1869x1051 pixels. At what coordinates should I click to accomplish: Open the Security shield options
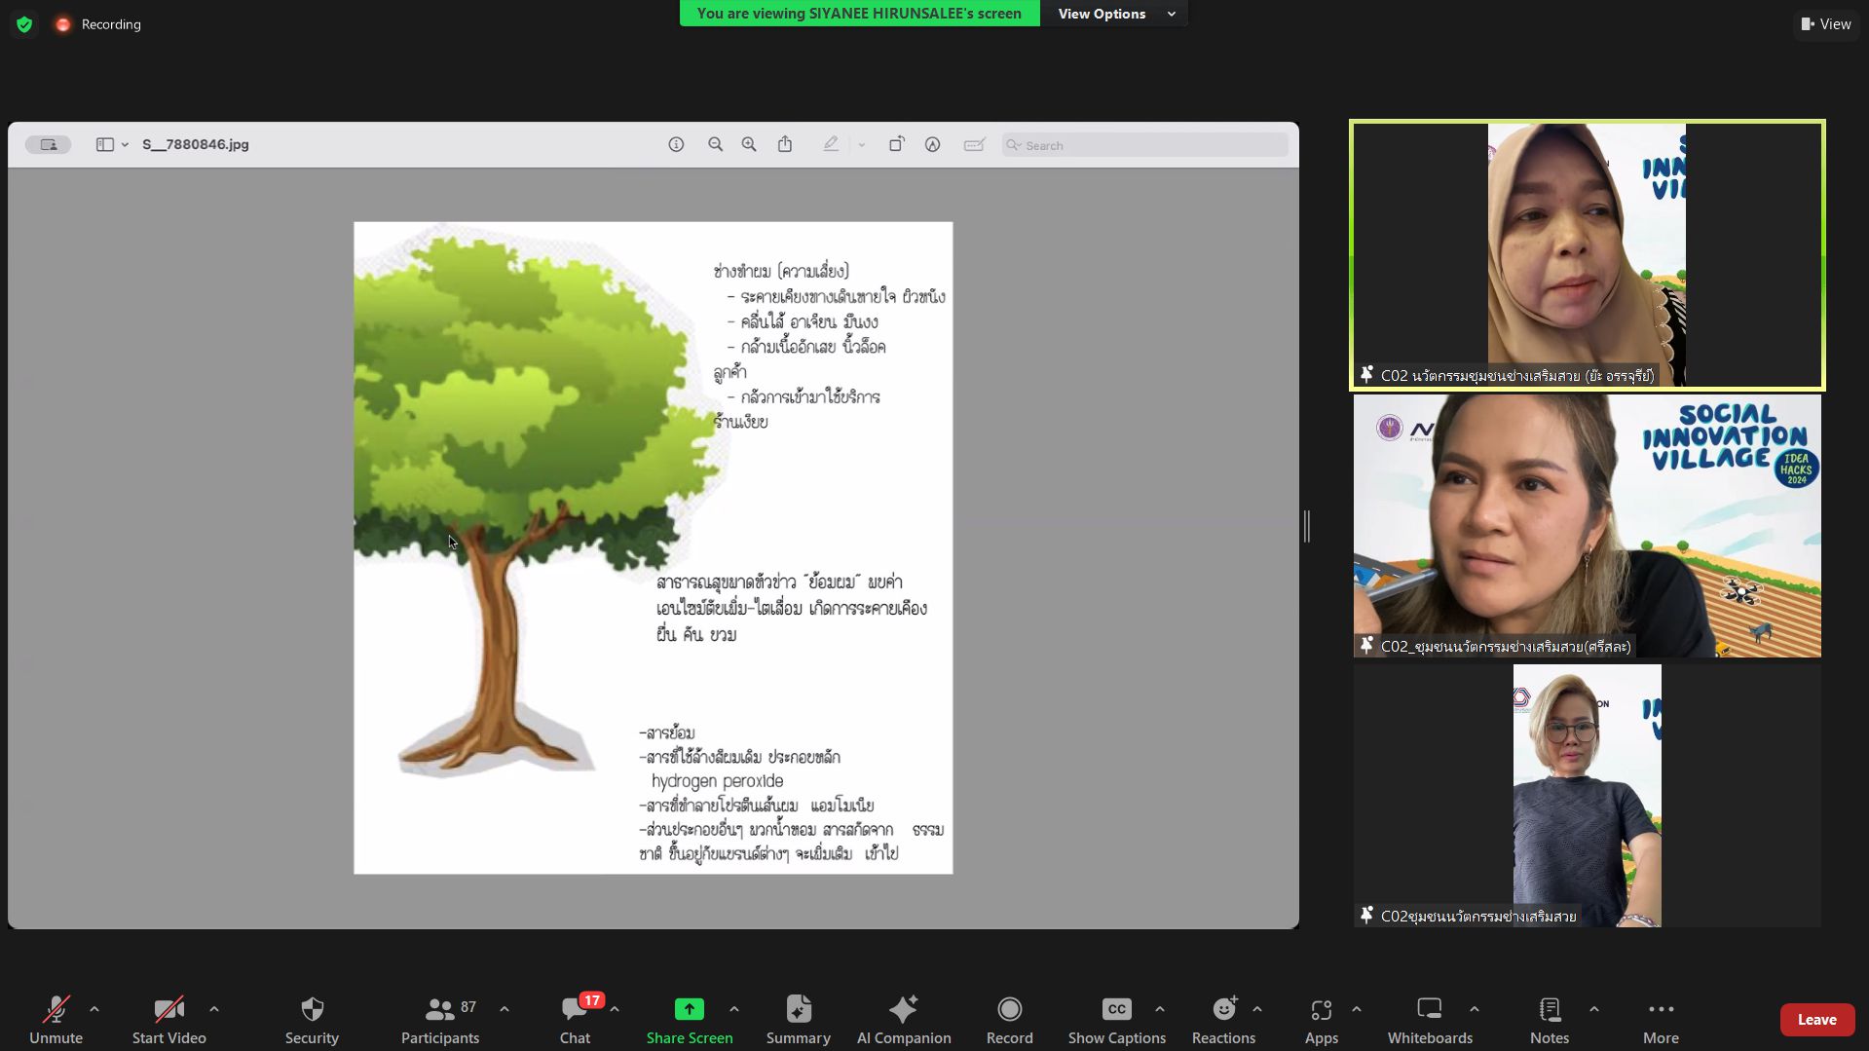click(x=312, y=1019)
